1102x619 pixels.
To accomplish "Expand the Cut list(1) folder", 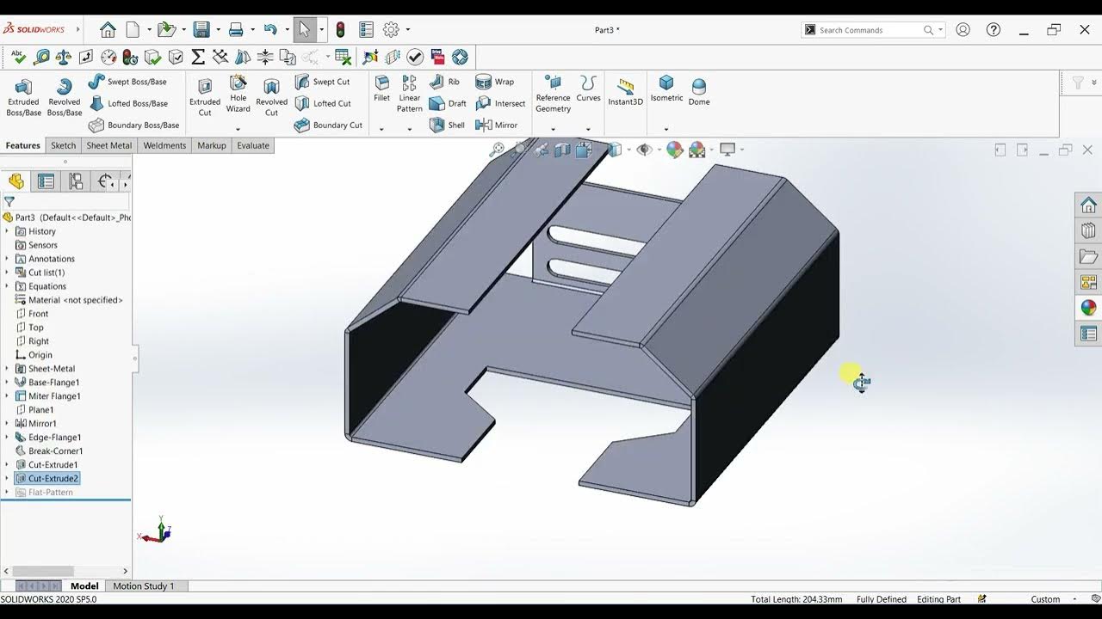I will click(x=7, y=273).
